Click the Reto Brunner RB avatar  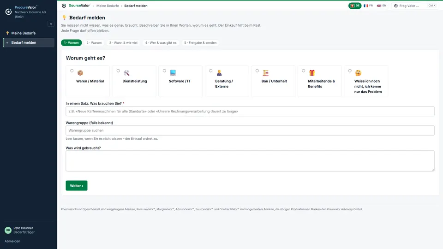point(8,230)
